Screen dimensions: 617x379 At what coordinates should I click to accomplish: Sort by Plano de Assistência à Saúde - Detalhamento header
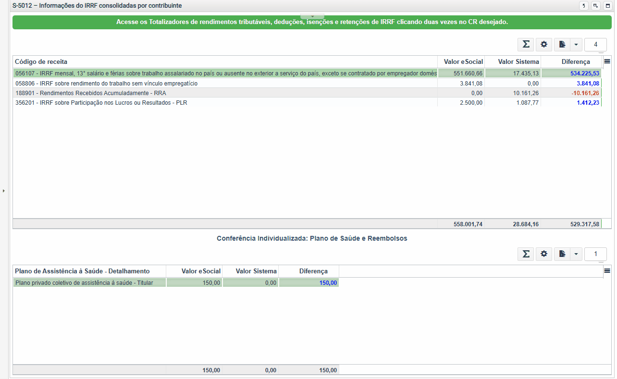(89, 271)
